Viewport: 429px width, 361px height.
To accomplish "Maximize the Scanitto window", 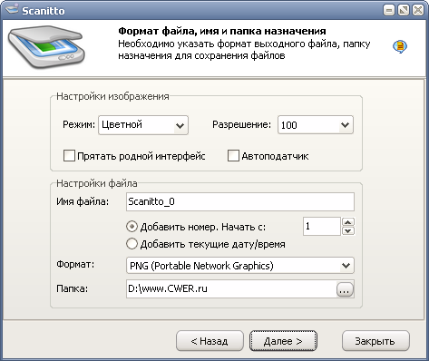I will point(404,11).
